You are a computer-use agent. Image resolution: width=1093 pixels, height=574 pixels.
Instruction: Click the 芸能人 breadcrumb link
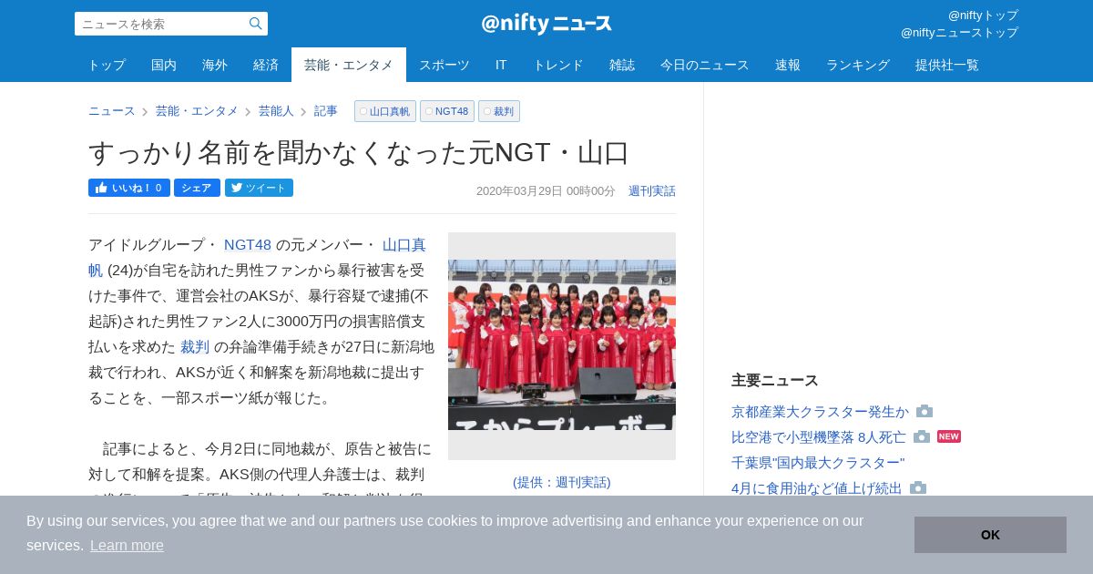pos(276,111)
